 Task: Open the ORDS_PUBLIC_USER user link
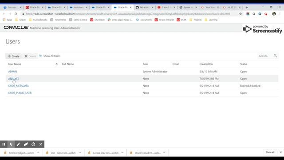[x=20, y=93]
